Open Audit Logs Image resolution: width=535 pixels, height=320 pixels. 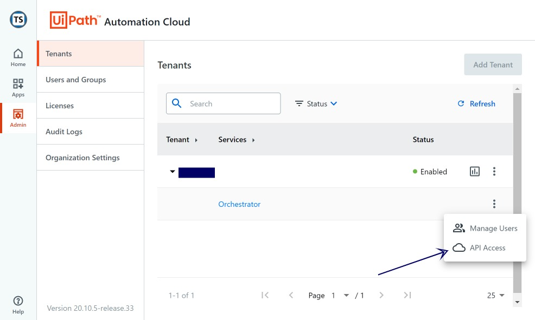(91, 132)
